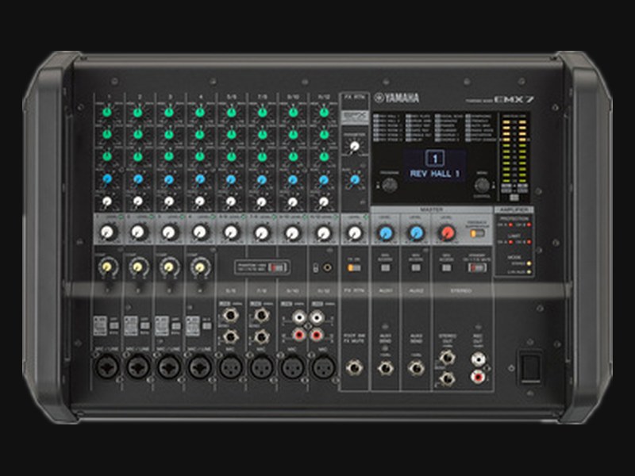The width and height of the screenshot is (635, 476).
Task: Click the white REC OUT RCA jack
Action: click(479, 359)
